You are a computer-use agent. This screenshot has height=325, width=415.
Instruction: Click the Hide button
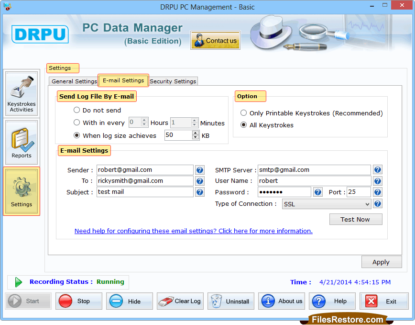tap(130, 301)
